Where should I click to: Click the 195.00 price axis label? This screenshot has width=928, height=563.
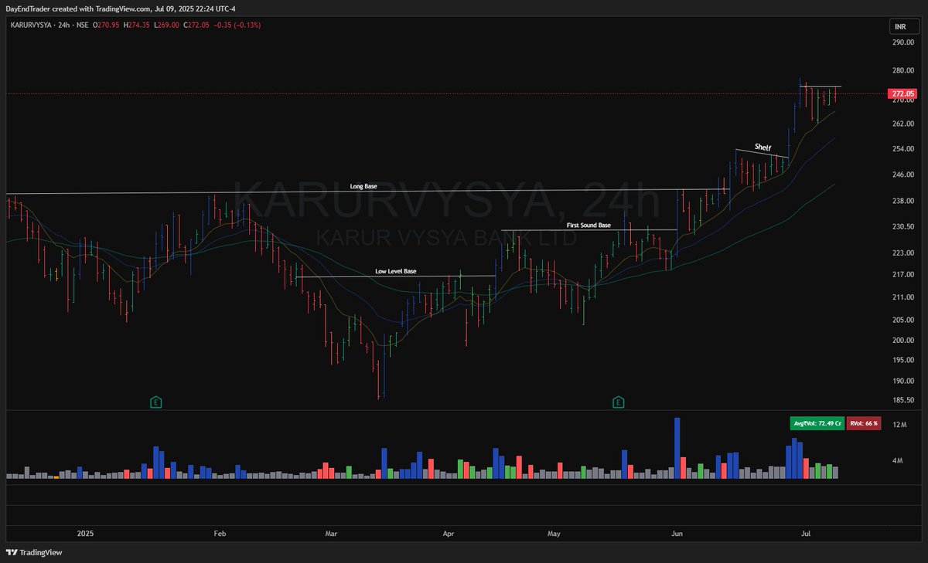[x=902, y=360]
